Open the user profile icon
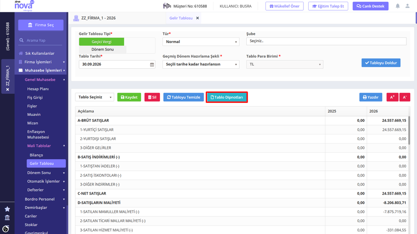 (x=407, y=6)
